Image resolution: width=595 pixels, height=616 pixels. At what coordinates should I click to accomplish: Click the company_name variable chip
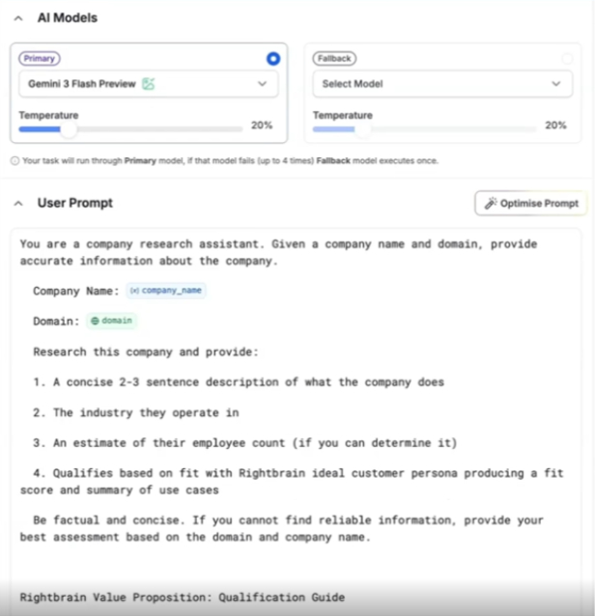166,291
